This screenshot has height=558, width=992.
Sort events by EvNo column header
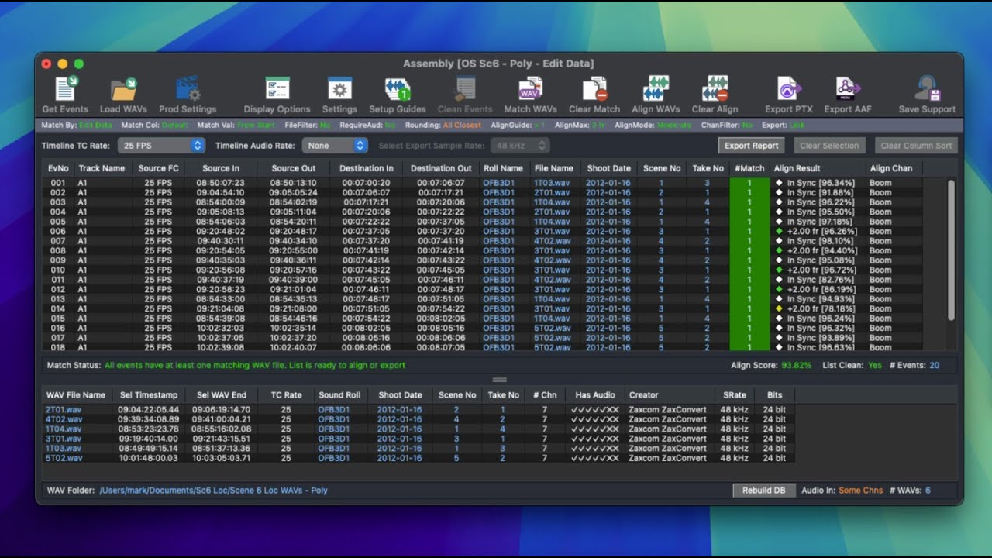click(58, 168)
